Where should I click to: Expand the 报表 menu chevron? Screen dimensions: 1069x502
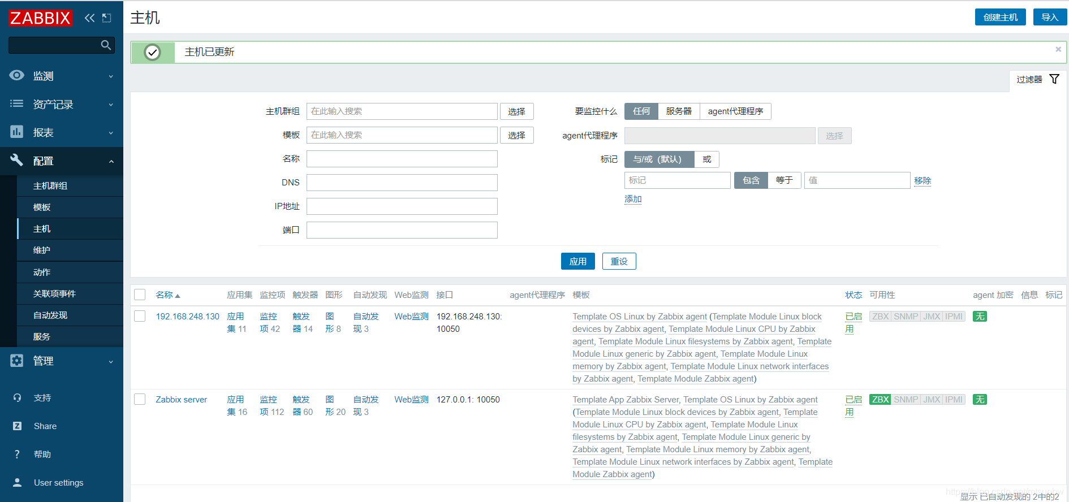[x=111, y=133]
